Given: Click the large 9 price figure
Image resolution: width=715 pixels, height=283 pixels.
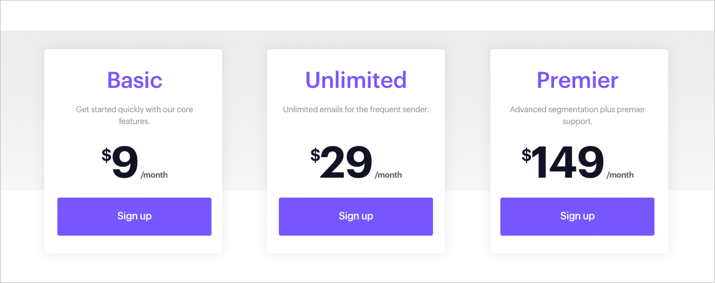Looking at the screenshot, I should tap(125, 163).
